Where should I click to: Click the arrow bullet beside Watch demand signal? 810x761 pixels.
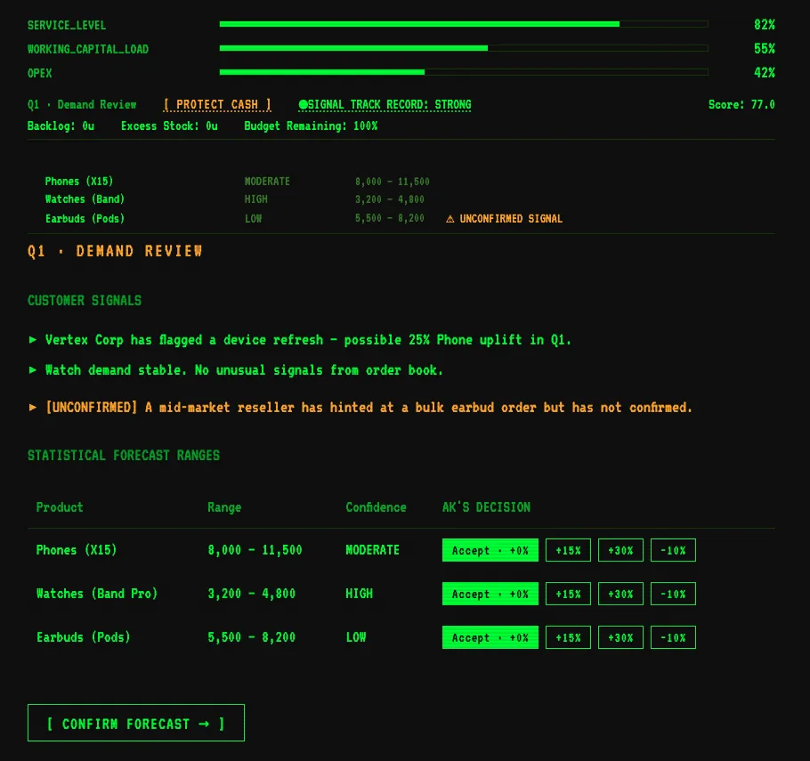[33, 370]
